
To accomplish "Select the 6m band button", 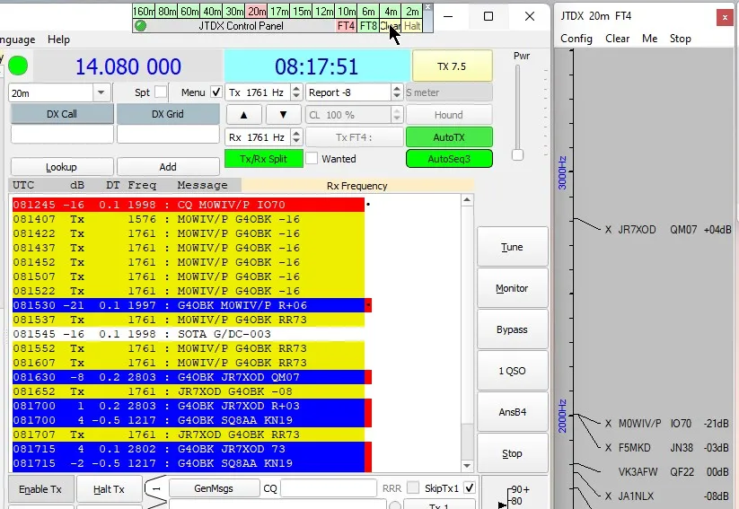I will pyautogui.click(x=368, y=12).
